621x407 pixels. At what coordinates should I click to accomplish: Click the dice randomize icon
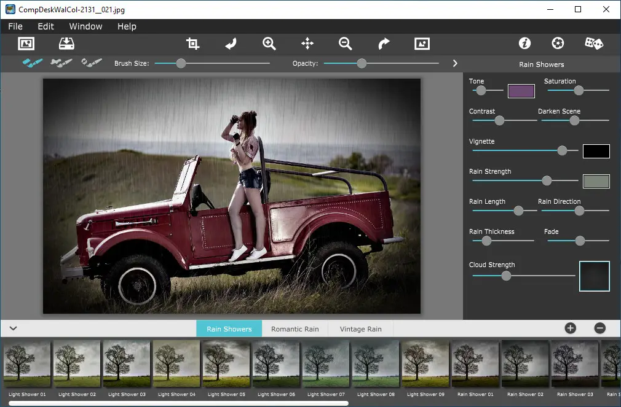pos(593,44)
